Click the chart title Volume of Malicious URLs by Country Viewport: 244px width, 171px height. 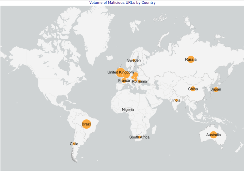click(x=122, y=3)
